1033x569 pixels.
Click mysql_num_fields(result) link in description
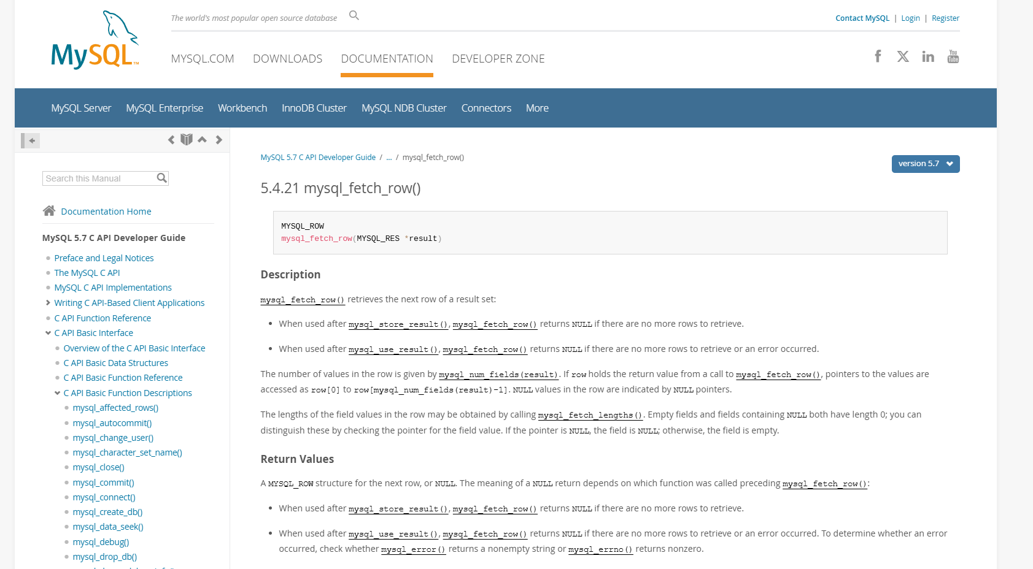coord(498,375)
